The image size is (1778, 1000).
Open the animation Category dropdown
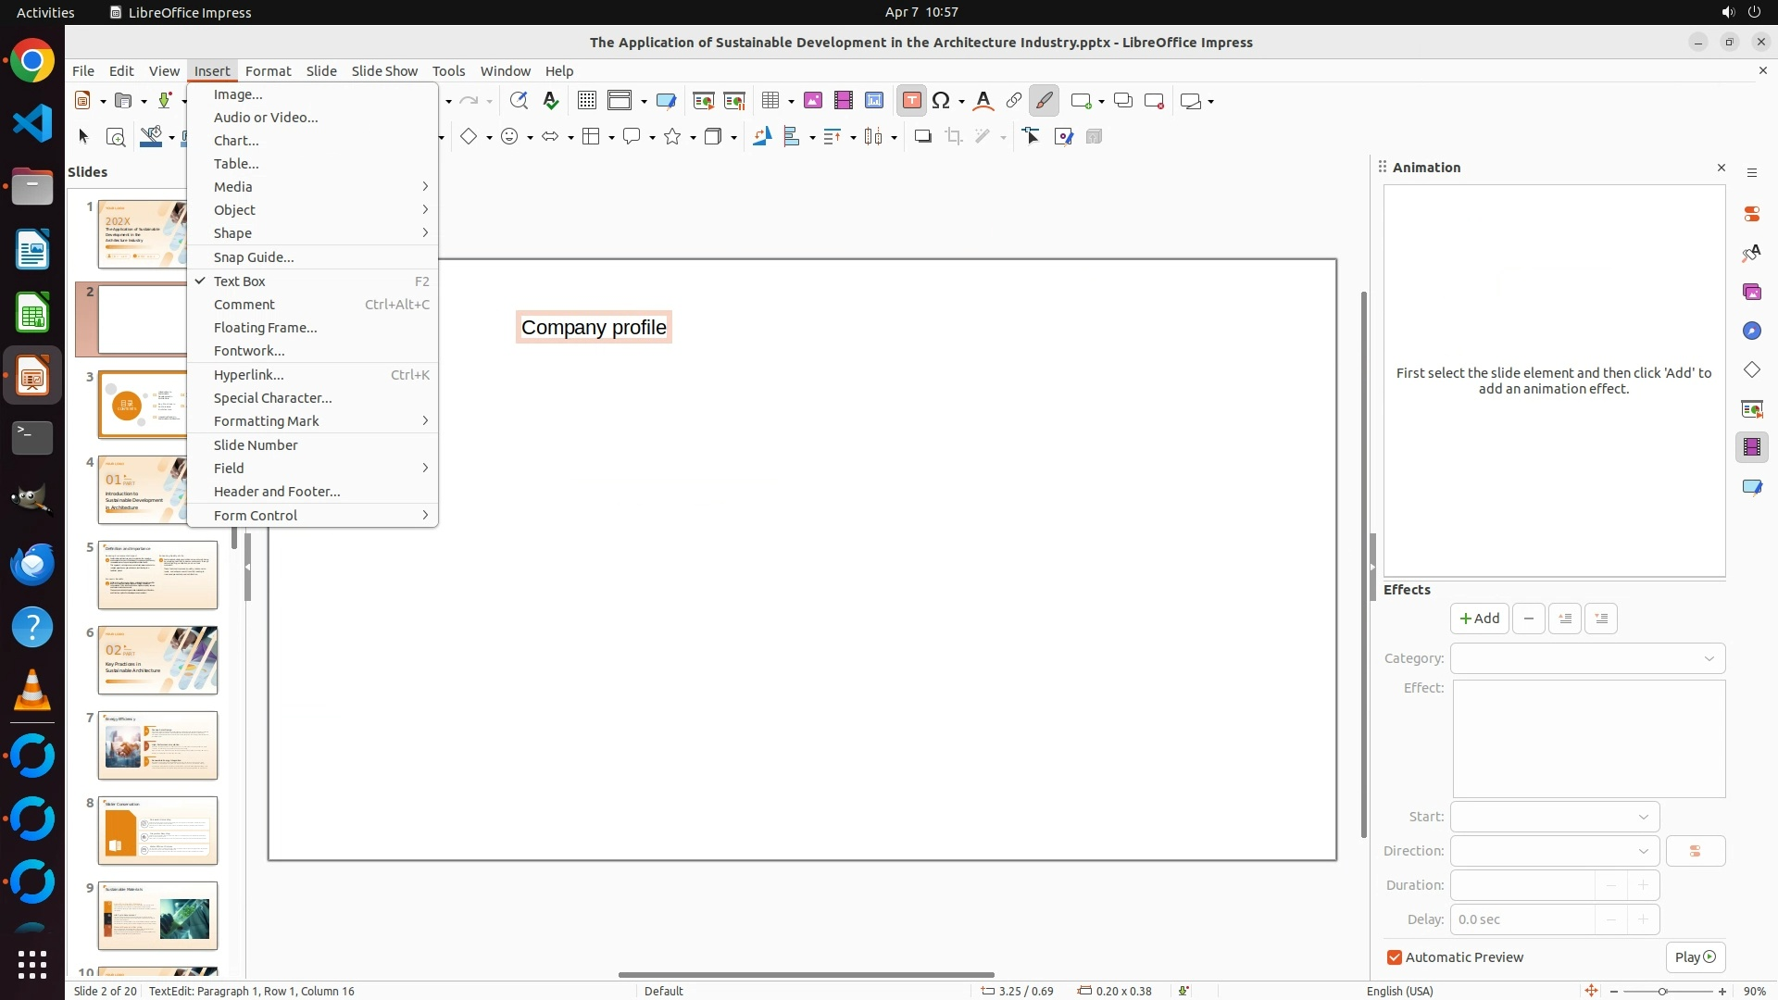click(x=1587, y=658)
